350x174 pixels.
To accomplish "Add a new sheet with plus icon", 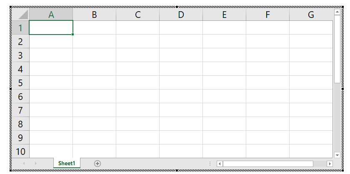I will click(x=97, y=164).
